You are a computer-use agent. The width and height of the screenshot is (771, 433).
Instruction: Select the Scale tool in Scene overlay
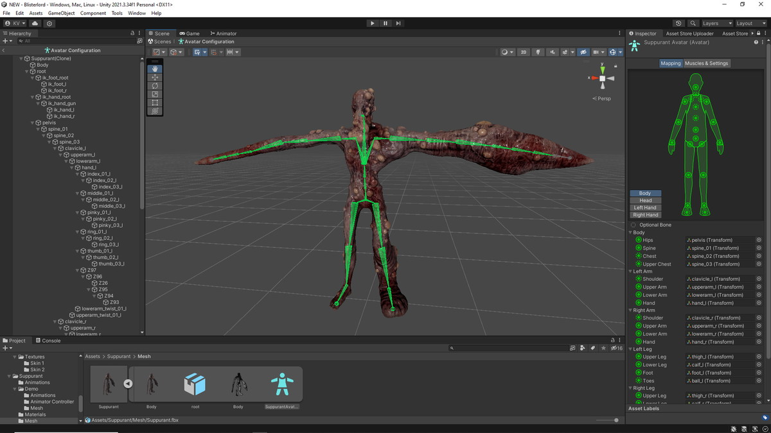155,94
